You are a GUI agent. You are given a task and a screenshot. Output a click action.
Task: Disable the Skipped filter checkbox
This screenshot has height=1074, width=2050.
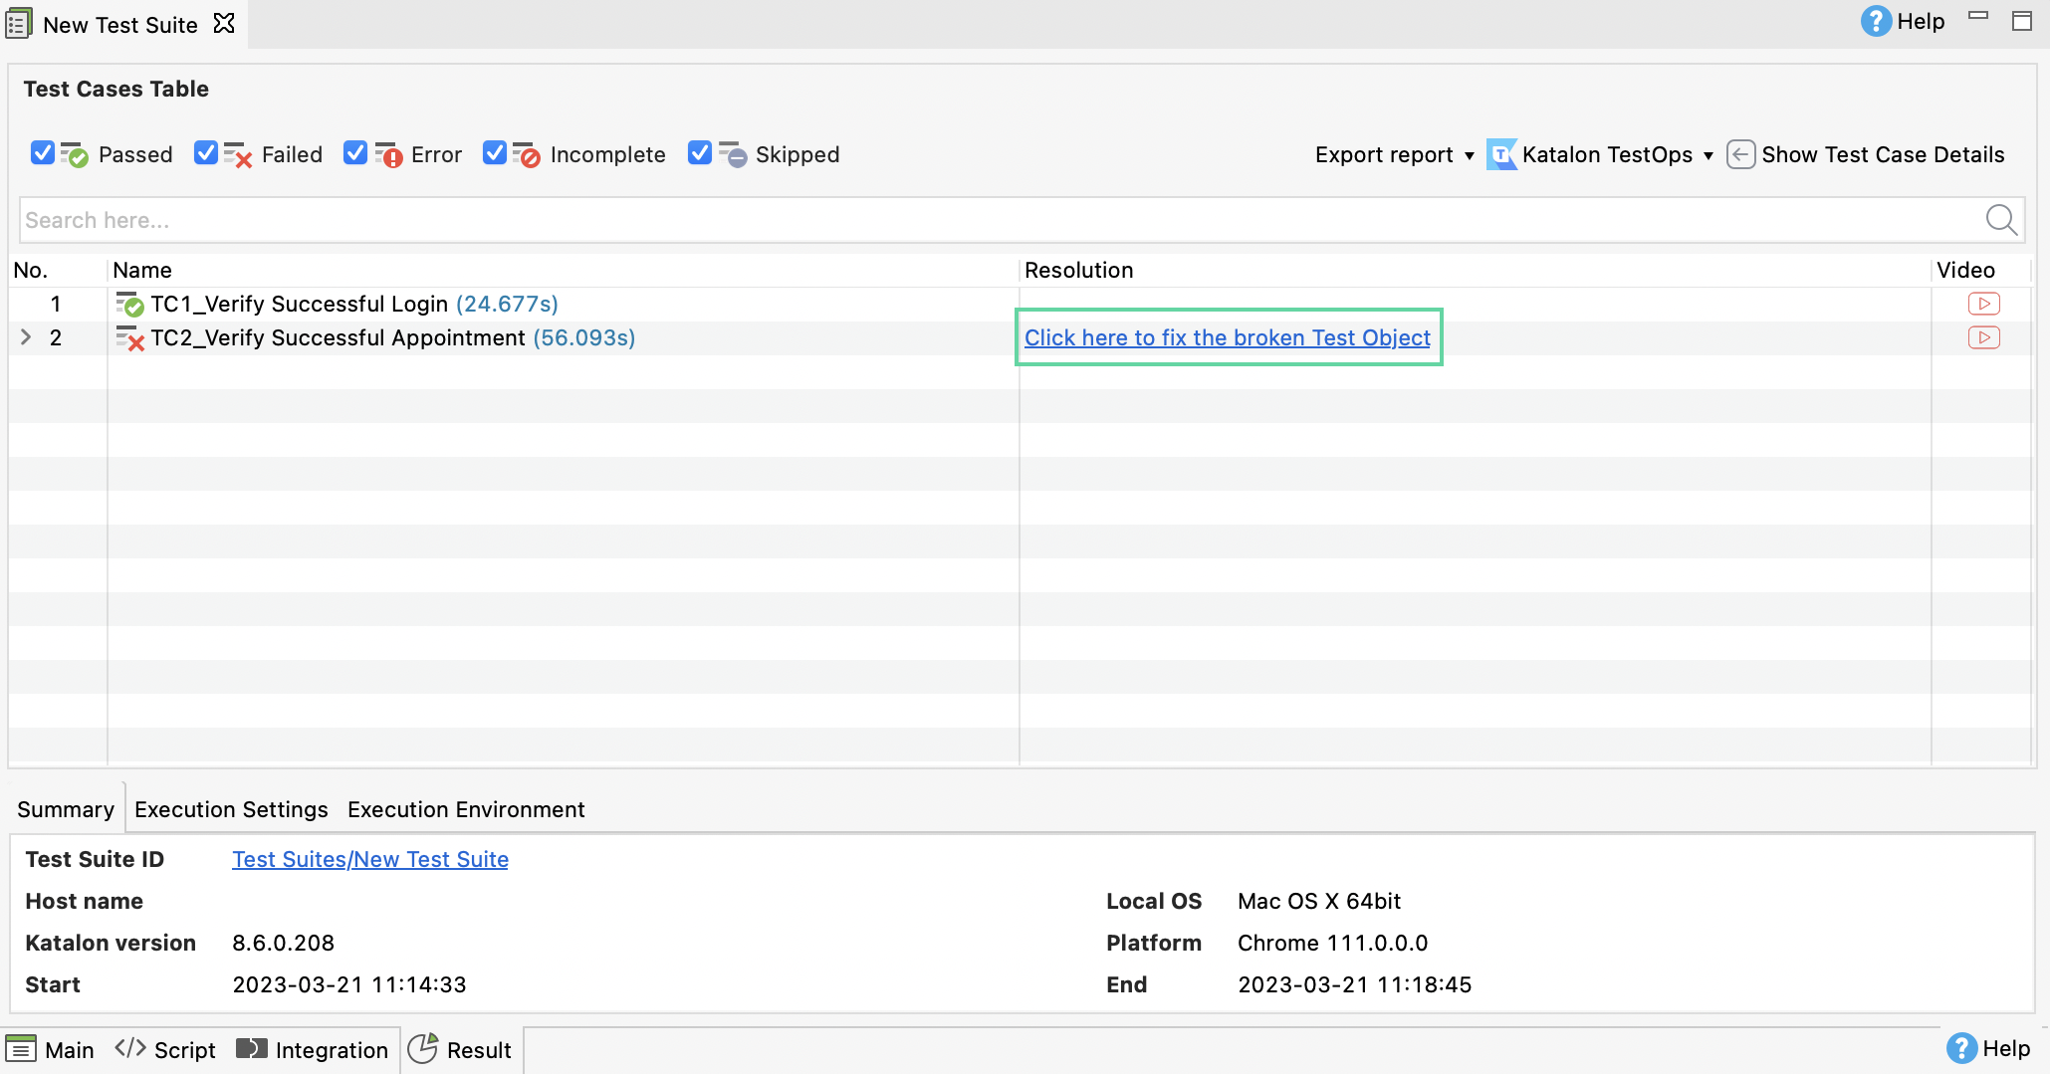click(700, 153)
